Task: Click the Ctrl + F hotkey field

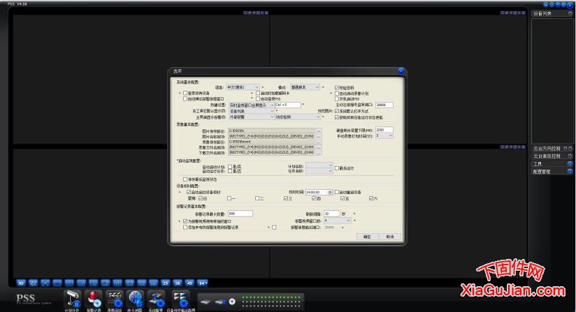Action: pyautogui.click(x=287, y=105)
